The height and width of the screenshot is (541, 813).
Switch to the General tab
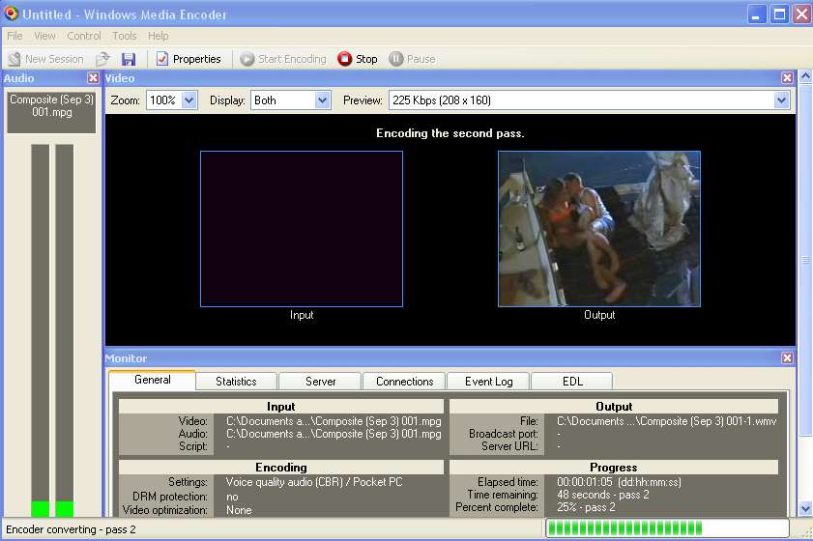point(153,380)
